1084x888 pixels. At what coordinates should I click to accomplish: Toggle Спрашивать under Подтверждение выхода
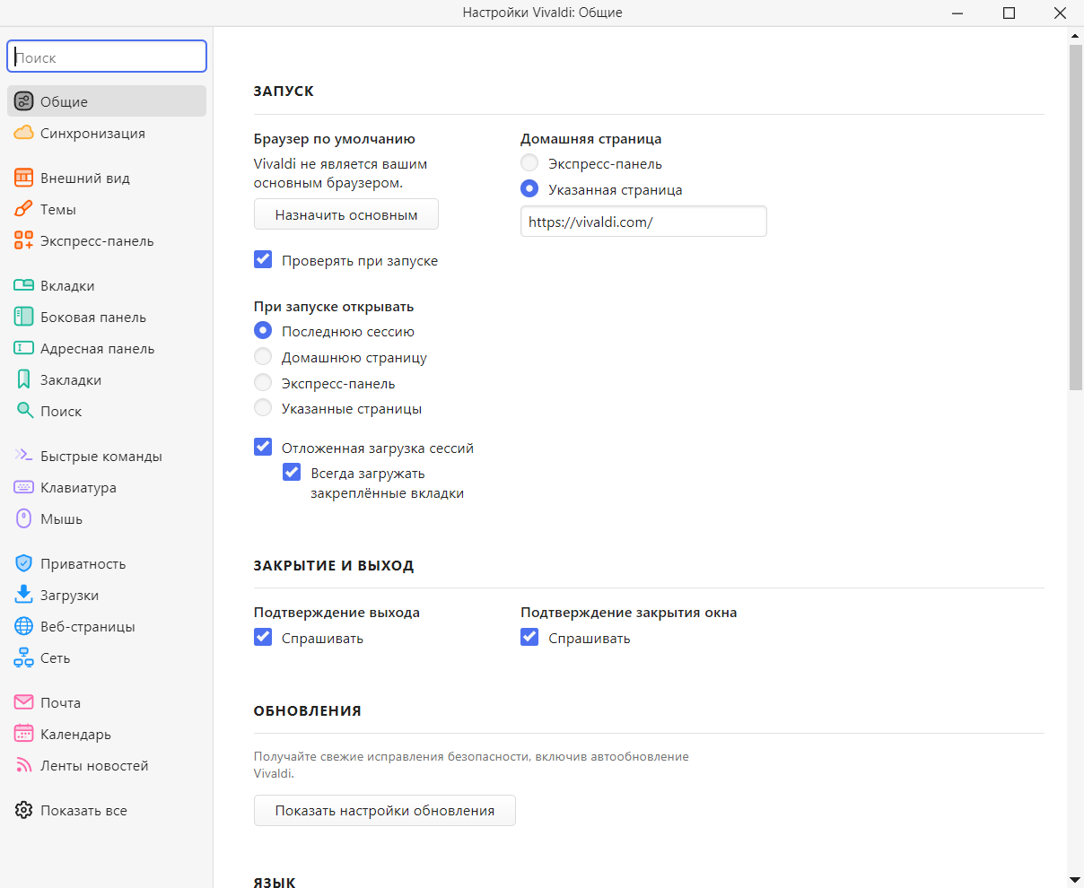263,637
